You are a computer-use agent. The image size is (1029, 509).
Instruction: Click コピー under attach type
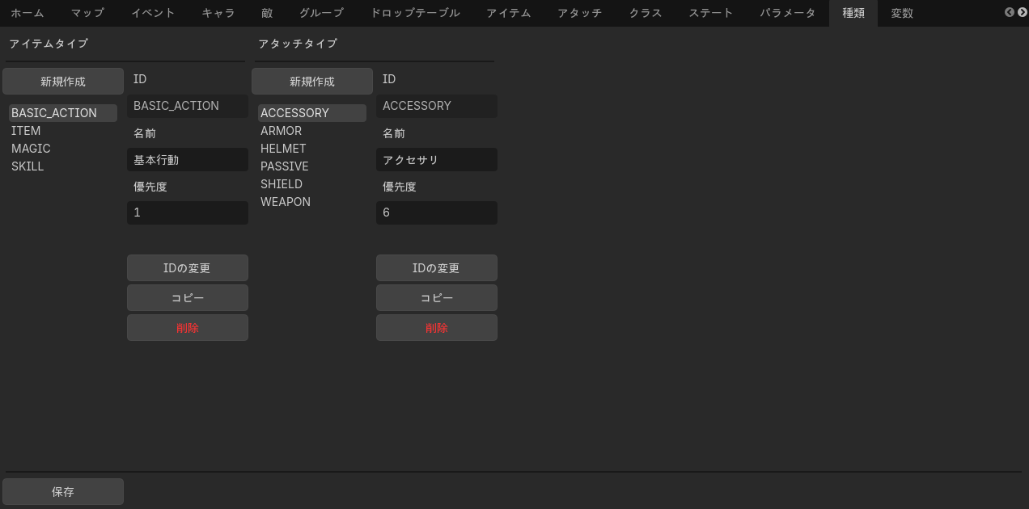[x=437, y=298]
